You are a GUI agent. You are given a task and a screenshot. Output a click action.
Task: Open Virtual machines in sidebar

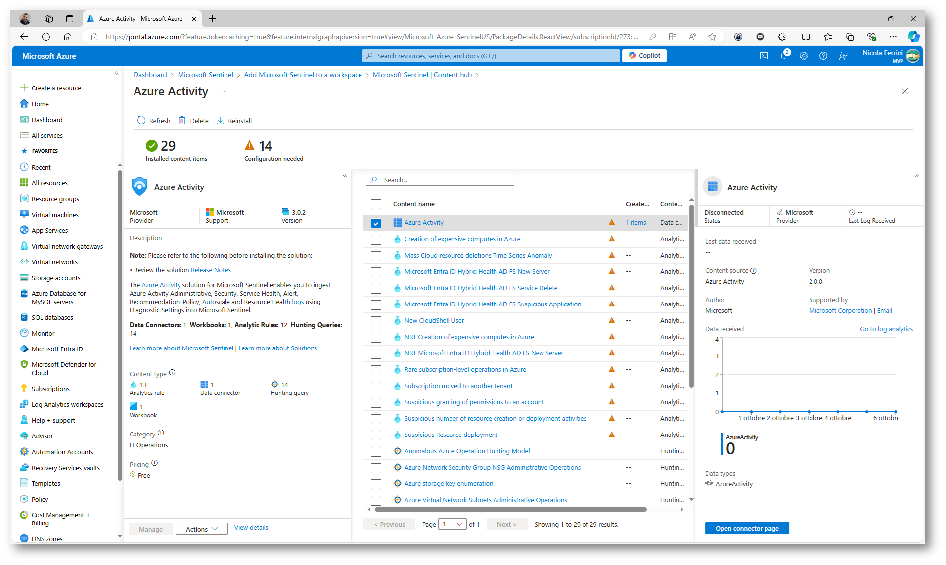[x=49, y=215]
